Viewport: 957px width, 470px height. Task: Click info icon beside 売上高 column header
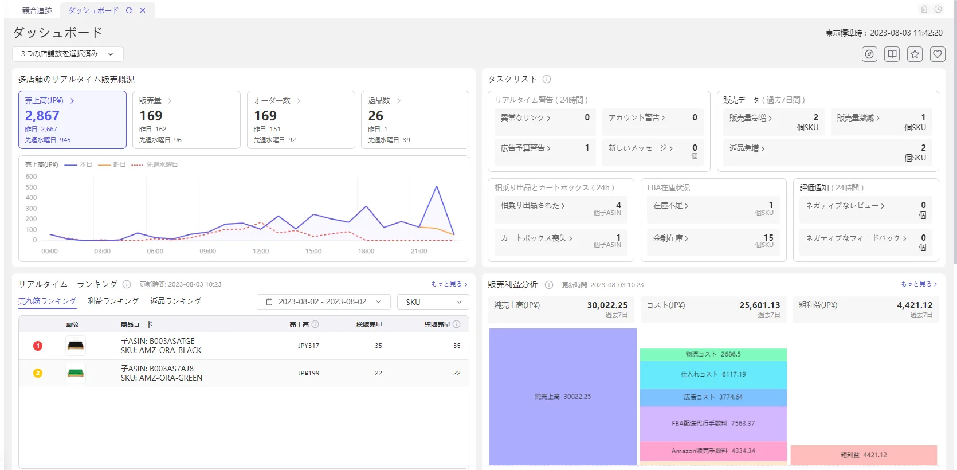point(315,324)
